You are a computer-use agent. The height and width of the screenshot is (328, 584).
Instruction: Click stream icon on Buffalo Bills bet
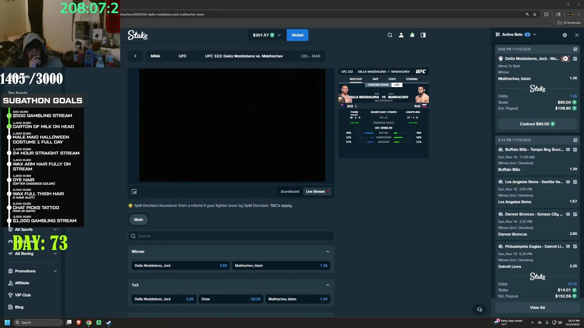[x=568, y=149]
